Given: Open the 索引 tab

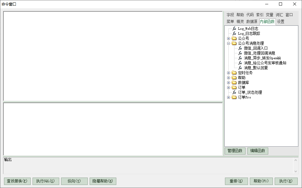Looking at the screenshot, I should tap(260, 15).
